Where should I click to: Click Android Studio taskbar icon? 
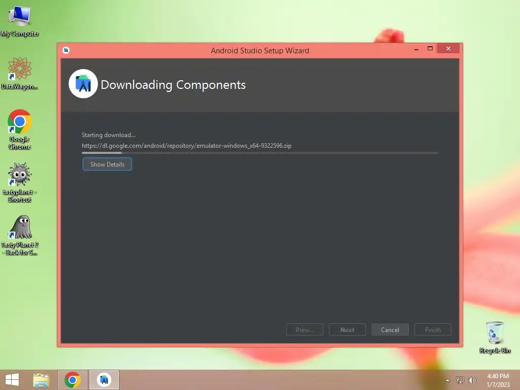[104, 380]
